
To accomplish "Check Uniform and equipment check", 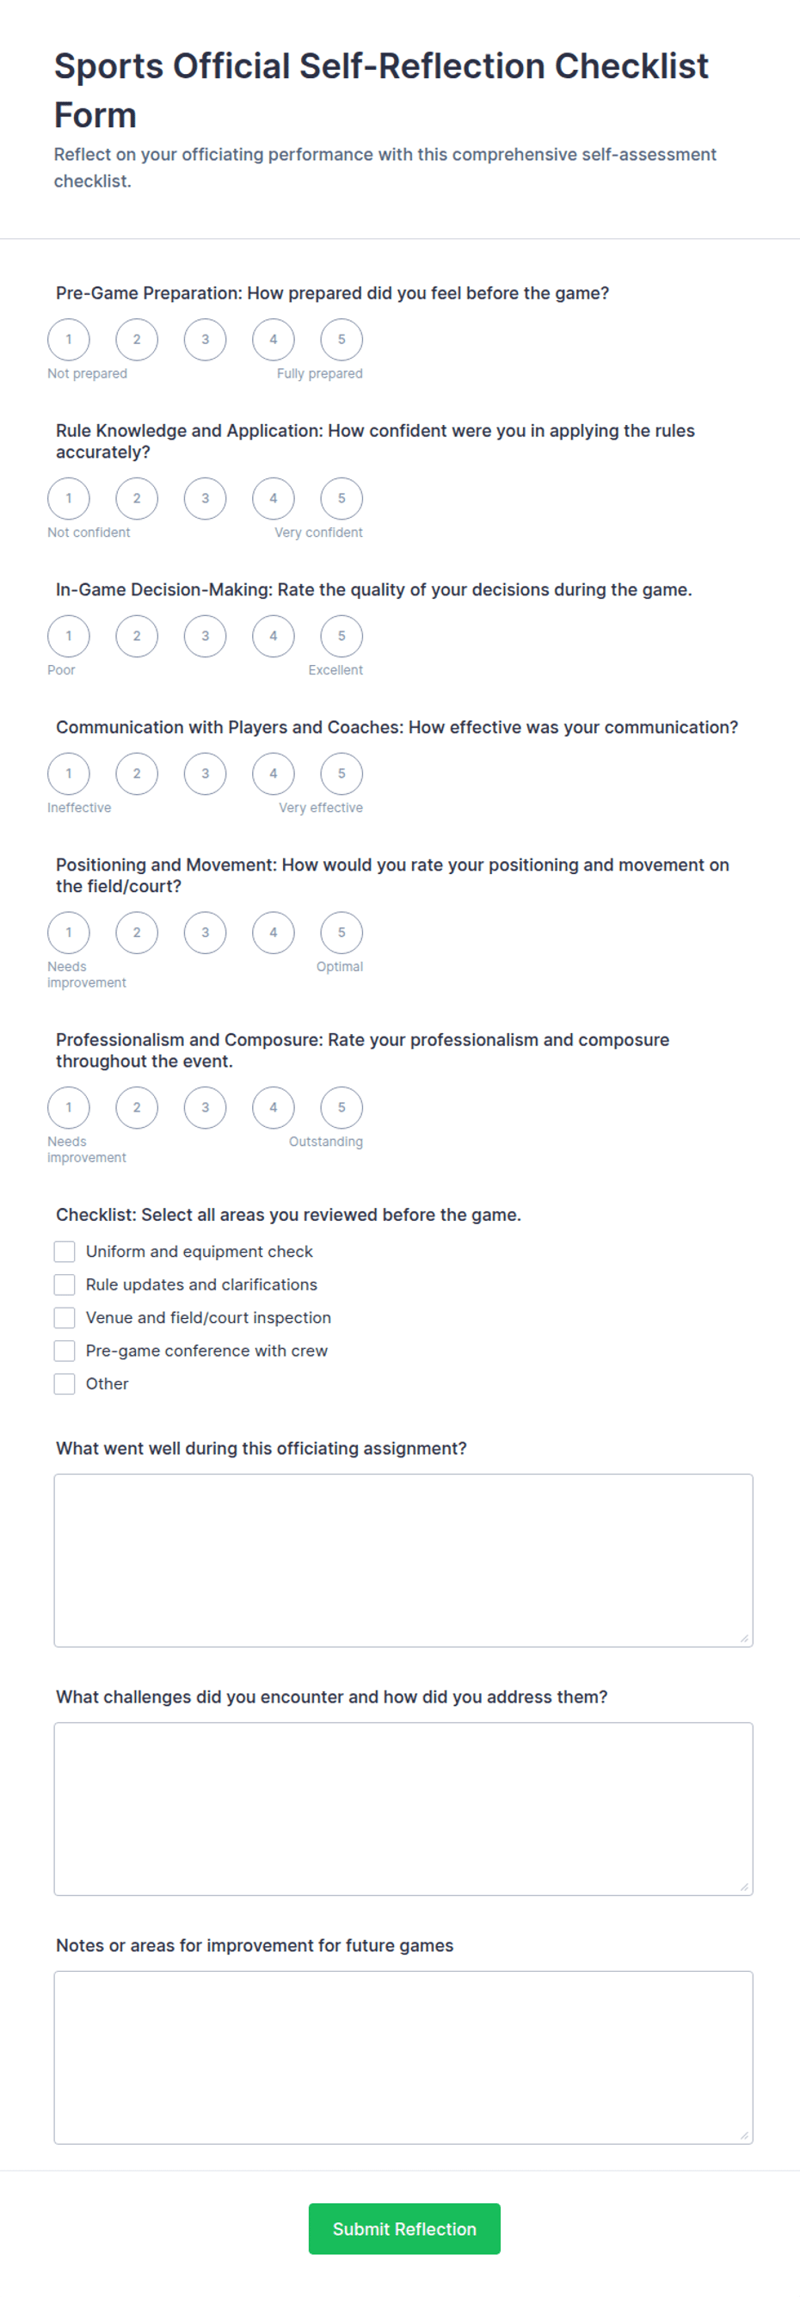I will tap(65, 1252).
